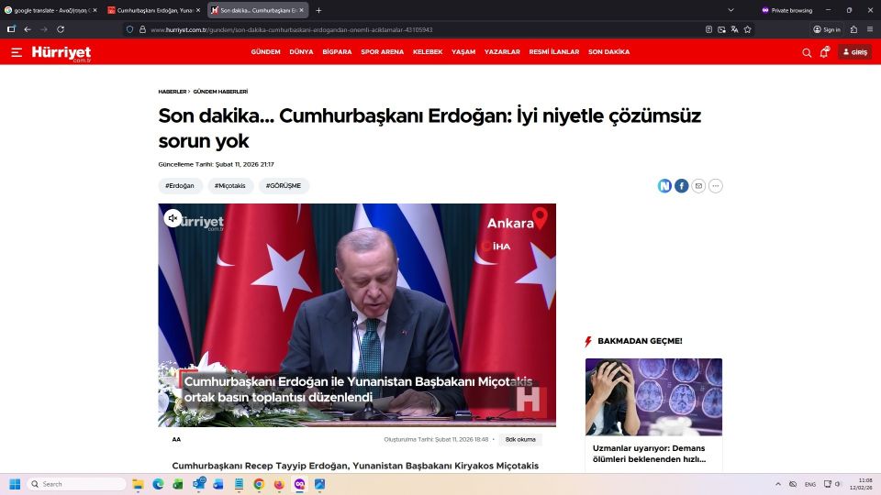This screenshot has height=495, width=881.
Task: Launch Microsoft Edge from taskbar
Action: 158,484
